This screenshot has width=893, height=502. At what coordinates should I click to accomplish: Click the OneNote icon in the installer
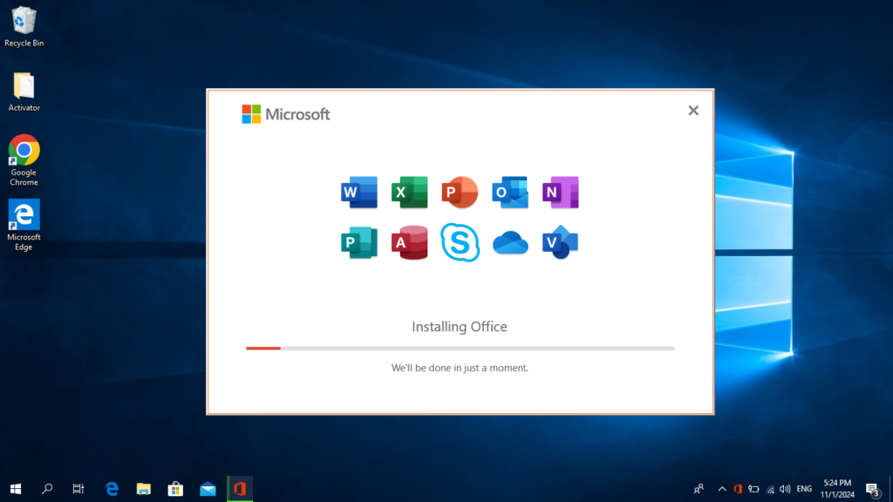click(x=561, y=193)
